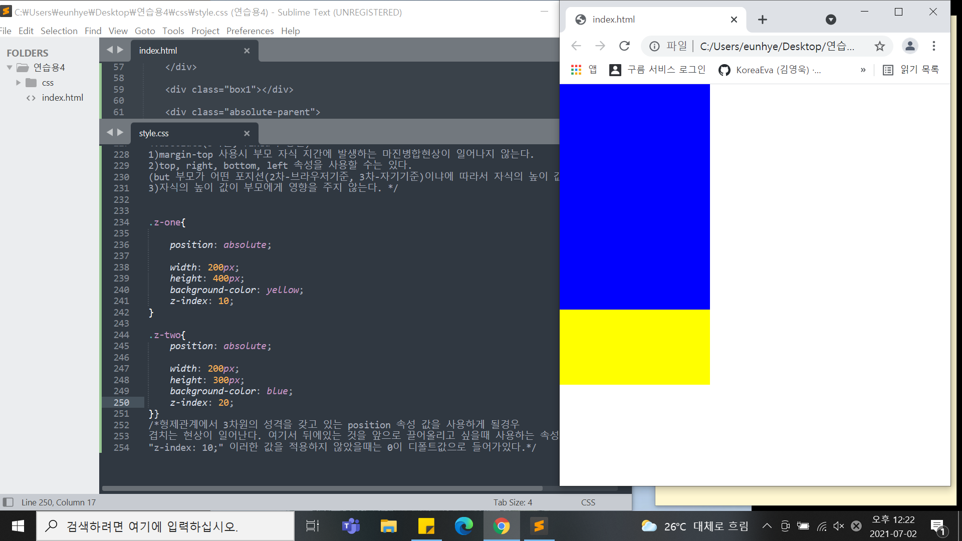
Task: Close the index.html editor tab
Action: 247,51
